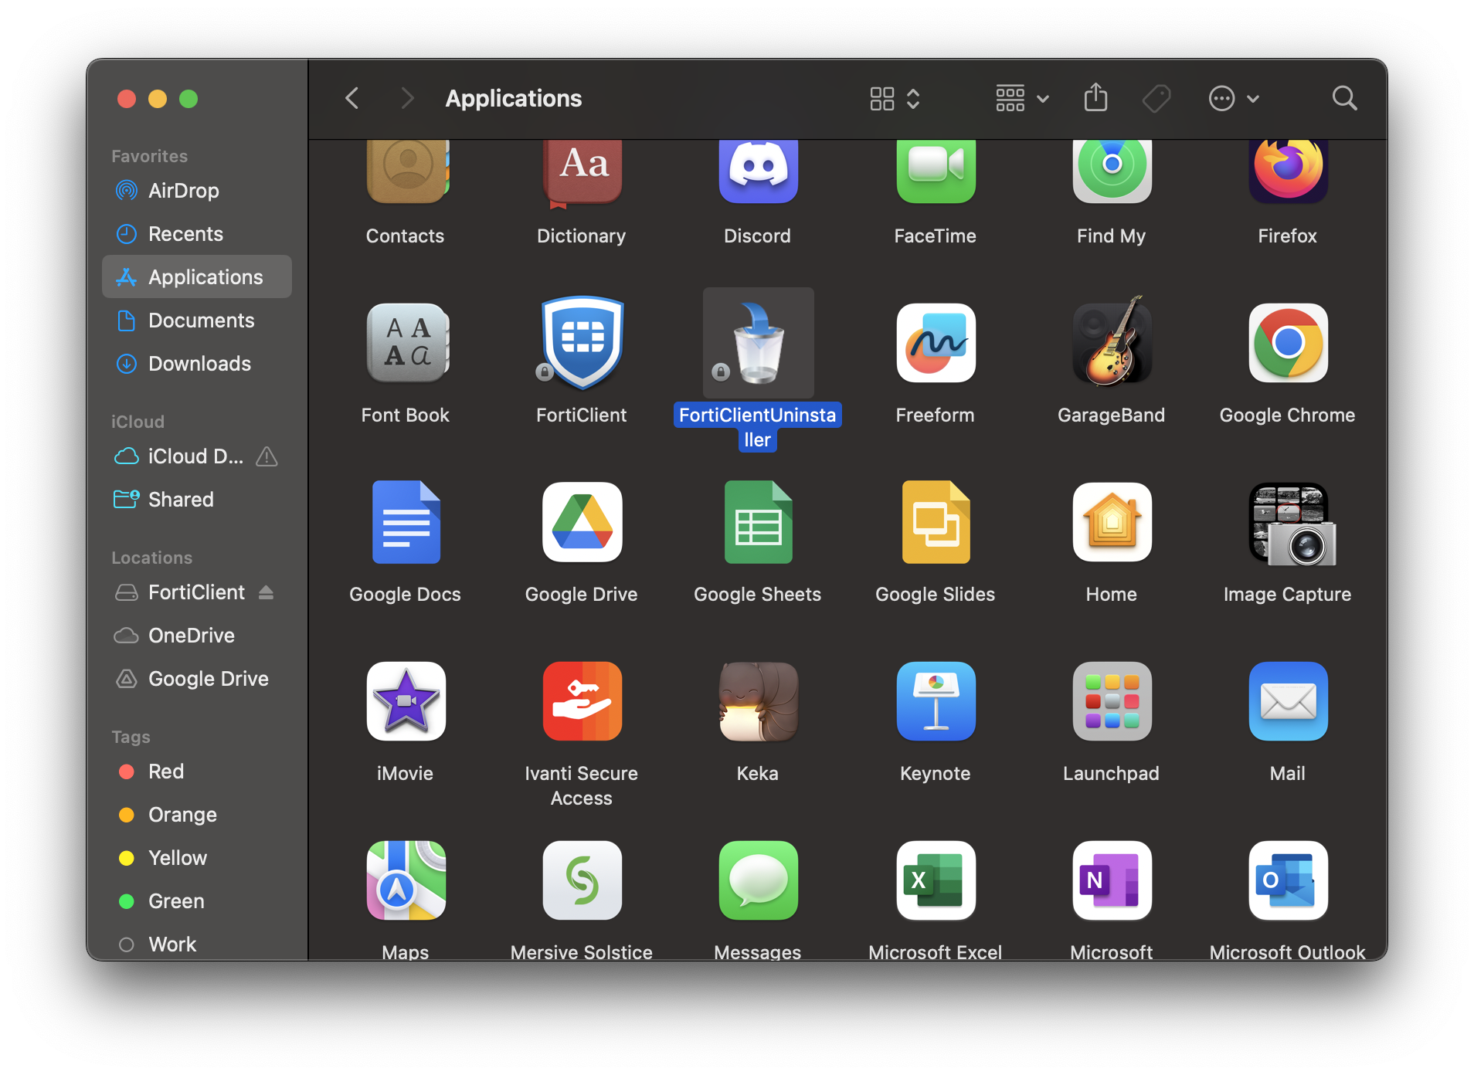Go forward with the right chevron
Screen dimensions: 1474x1075
click(407, 99)
